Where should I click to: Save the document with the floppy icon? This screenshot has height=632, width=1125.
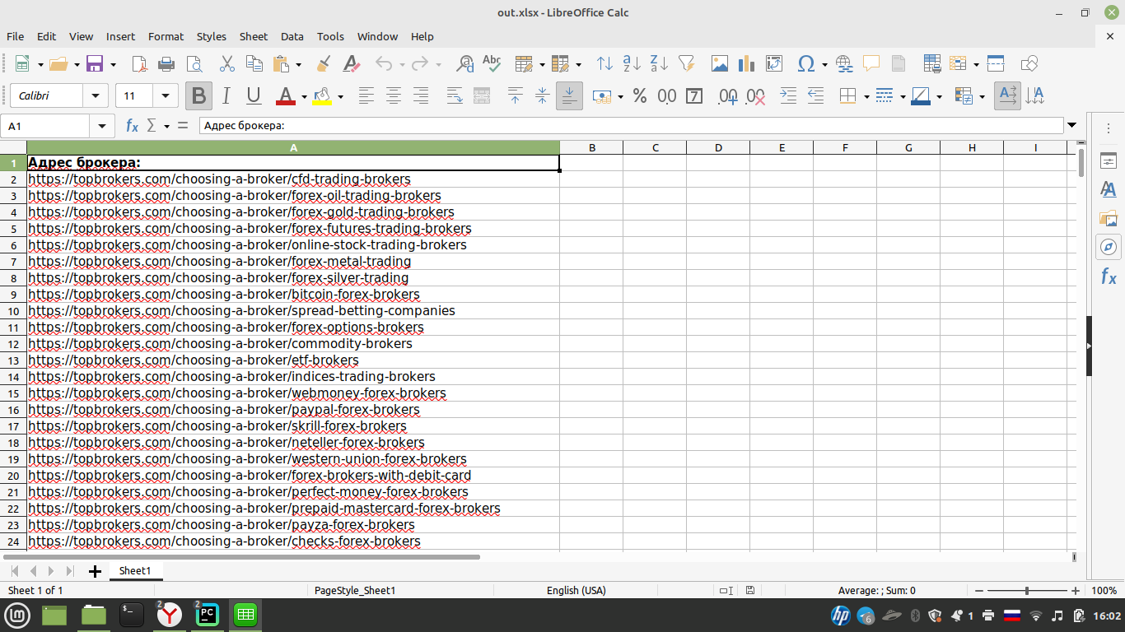click(95, 63)
